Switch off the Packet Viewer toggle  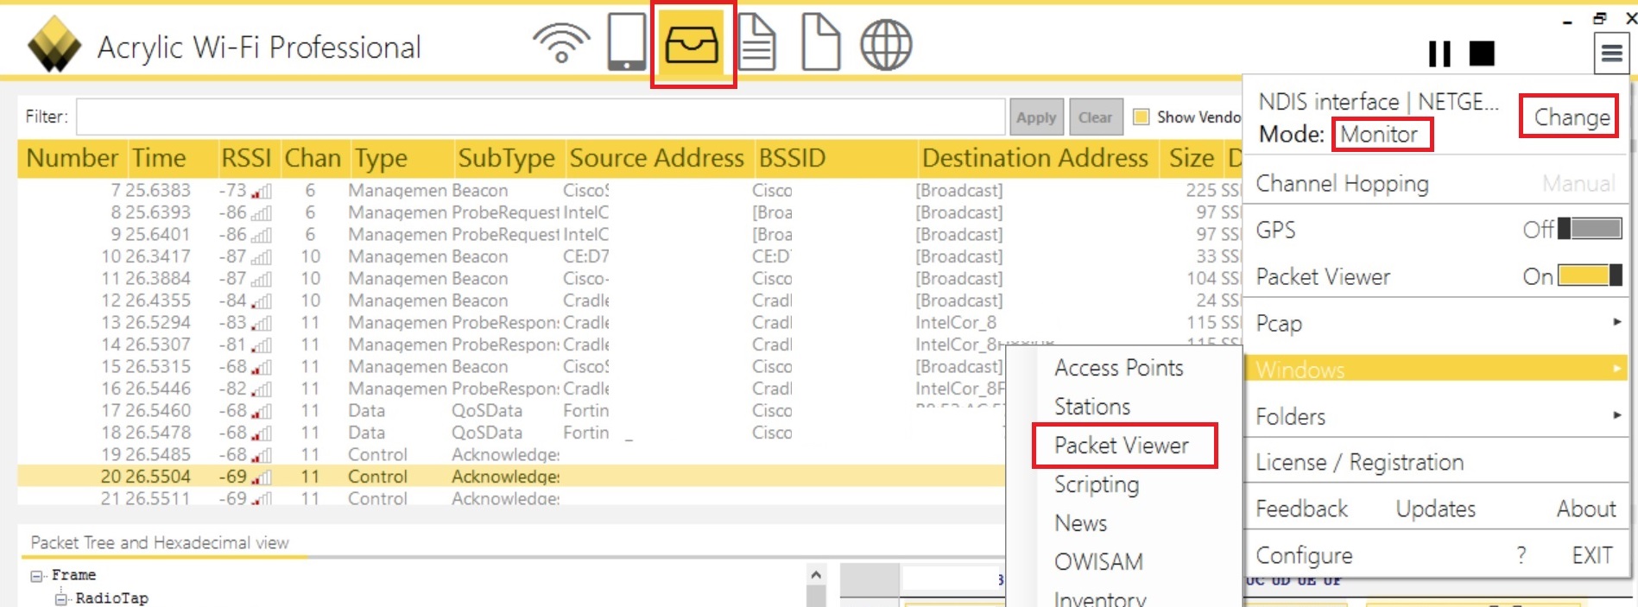click(1589, 275)
